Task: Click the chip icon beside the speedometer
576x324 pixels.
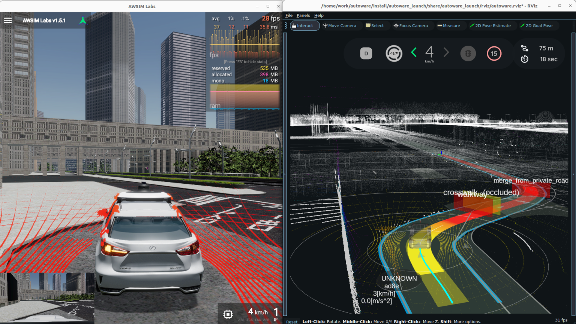Action: [x=228, y=314]
